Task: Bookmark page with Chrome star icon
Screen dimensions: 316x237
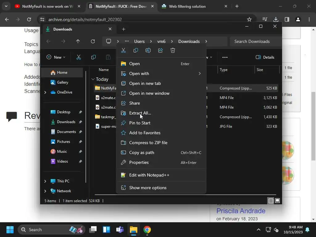Action: coord(249,19)
